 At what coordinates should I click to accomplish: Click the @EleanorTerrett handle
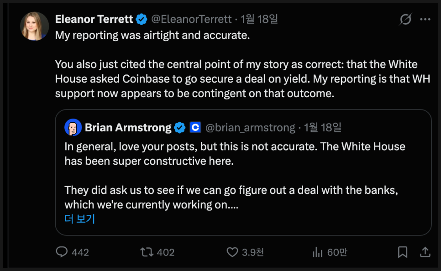coord(191,19)
